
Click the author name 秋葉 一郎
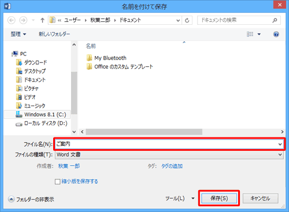[x=69, y=166]
